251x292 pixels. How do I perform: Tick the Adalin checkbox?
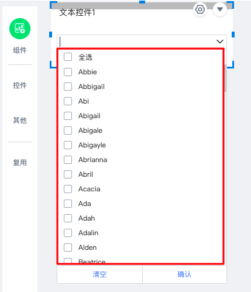(x=68, y=233)
